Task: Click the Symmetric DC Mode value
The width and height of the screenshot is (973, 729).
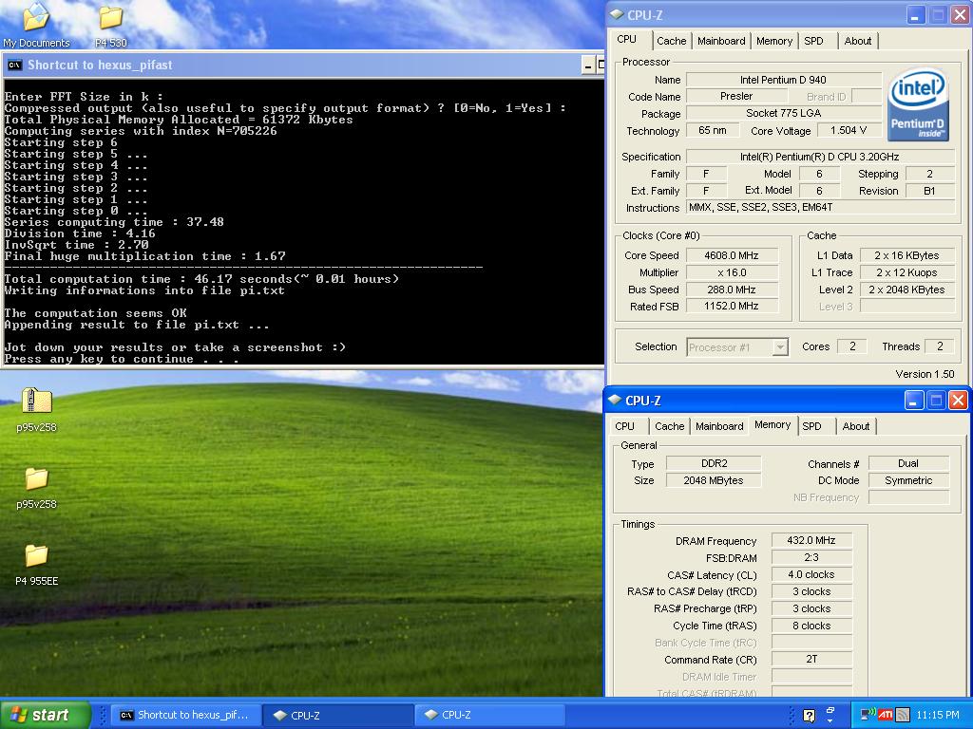Action: click(908, 480)
